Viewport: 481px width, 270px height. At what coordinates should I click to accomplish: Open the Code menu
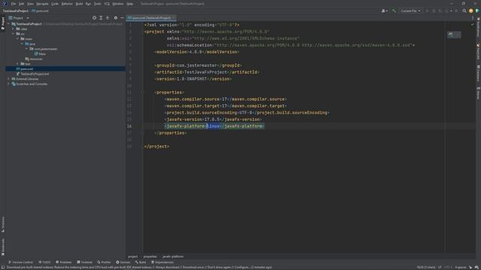55,4
